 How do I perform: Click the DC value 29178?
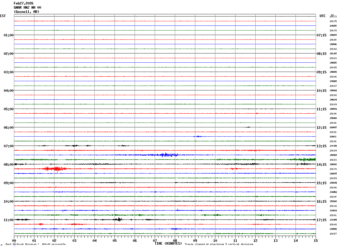(333, 31)
